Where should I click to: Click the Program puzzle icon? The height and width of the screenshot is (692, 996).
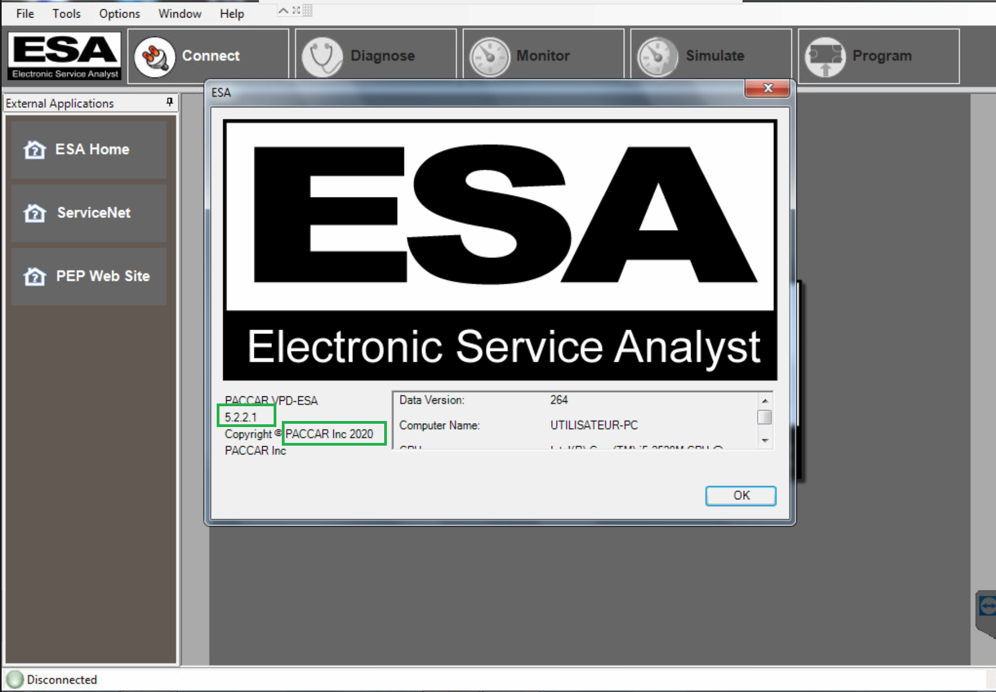825,57
